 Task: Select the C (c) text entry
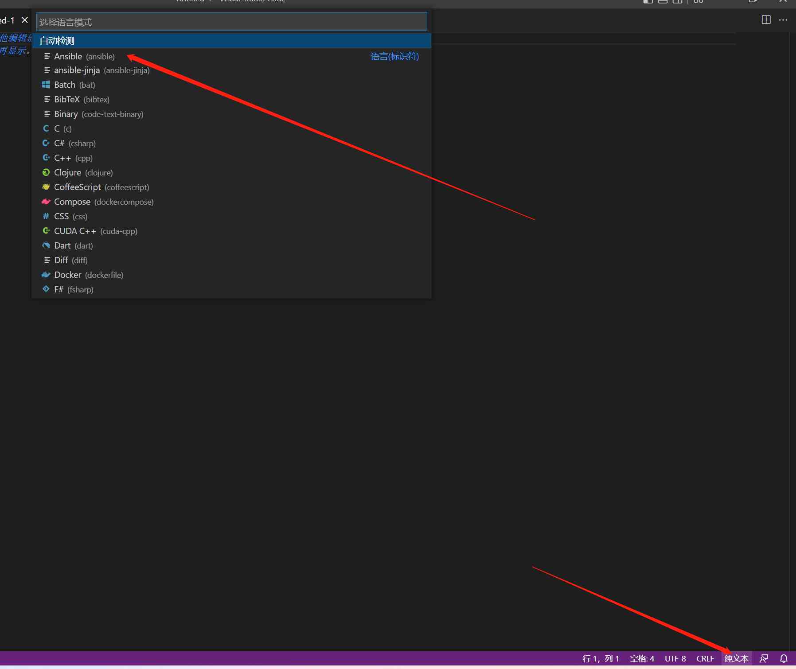coord(63,128)
